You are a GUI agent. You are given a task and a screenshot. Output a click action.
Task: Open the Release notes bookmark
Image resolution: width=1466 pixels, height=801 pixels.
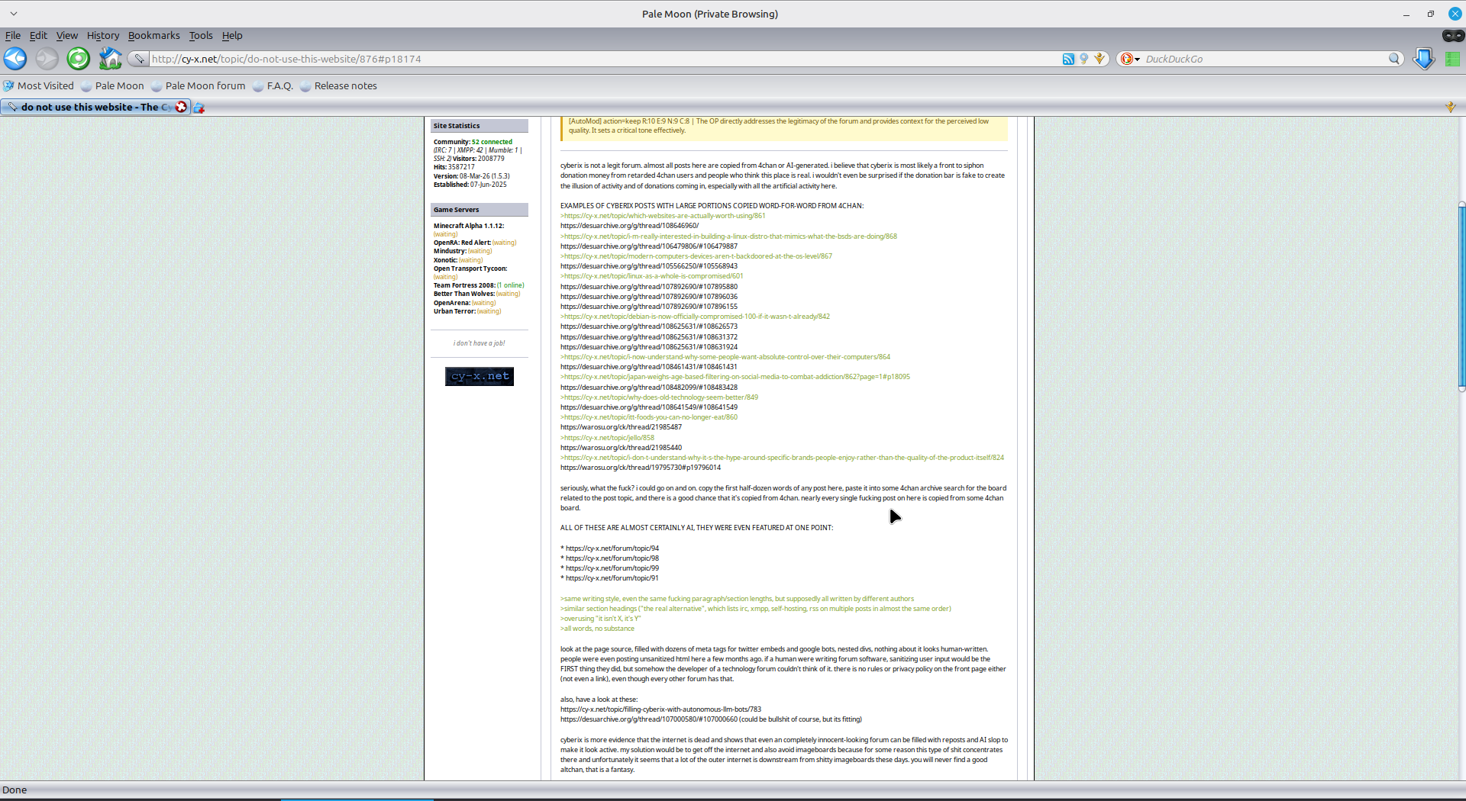pos(339,85)
